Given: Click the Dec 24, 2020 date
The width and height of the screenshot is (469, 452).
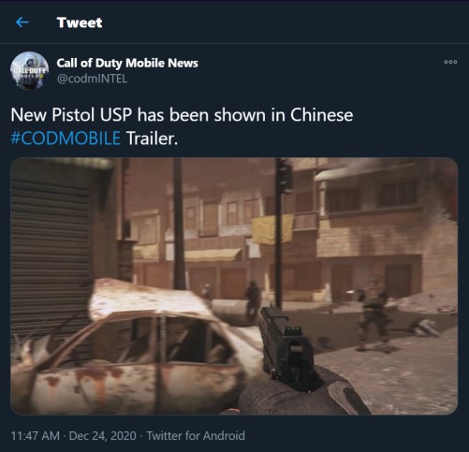Looking at the screenshot, I should [103, 436].
